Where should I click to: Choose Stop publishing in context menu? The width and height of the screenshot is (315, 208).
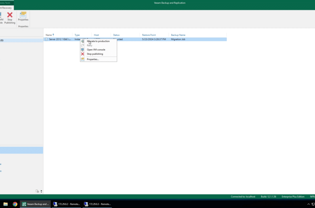(95, 54)
